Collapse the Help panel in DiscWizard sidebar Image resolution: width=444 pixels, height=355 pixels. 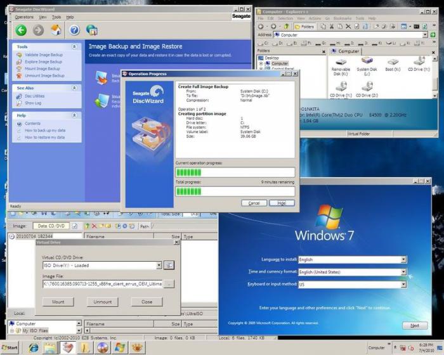coord(74,115)
